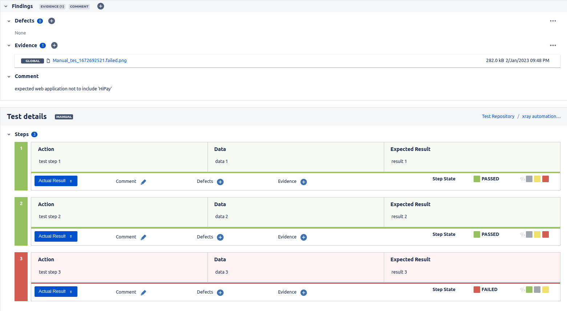Set step 3 state to yellow status
This screenshot has width=567, height=311.
pyautogui.click(x=546, y=290)
